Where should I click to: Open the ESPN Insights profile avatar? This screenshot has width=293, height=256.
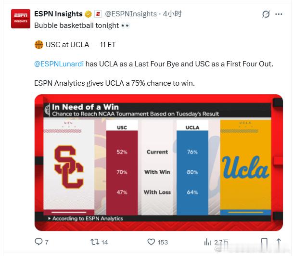(21, 19)
